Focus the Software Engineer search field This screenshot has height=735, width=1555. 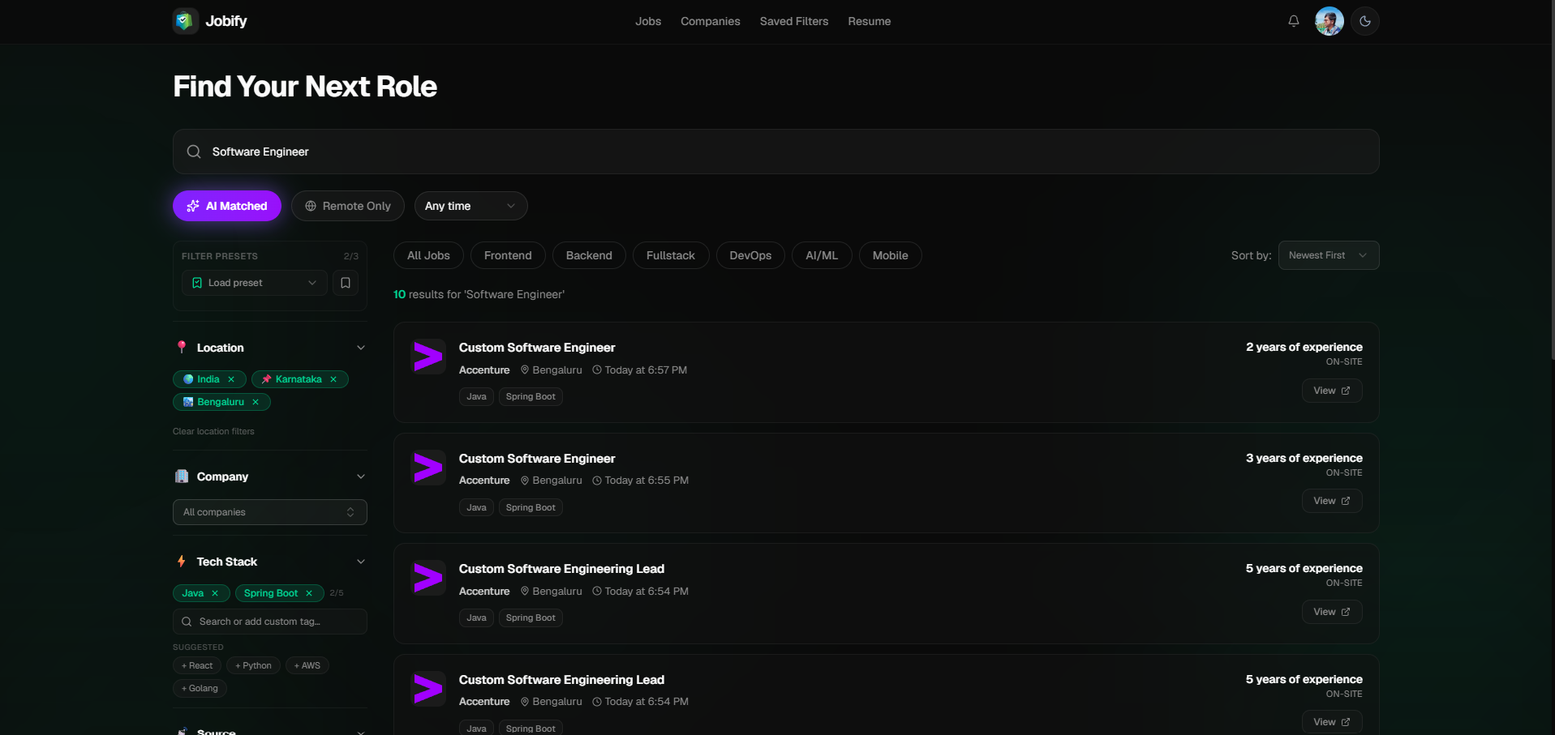tap(776, 152)
